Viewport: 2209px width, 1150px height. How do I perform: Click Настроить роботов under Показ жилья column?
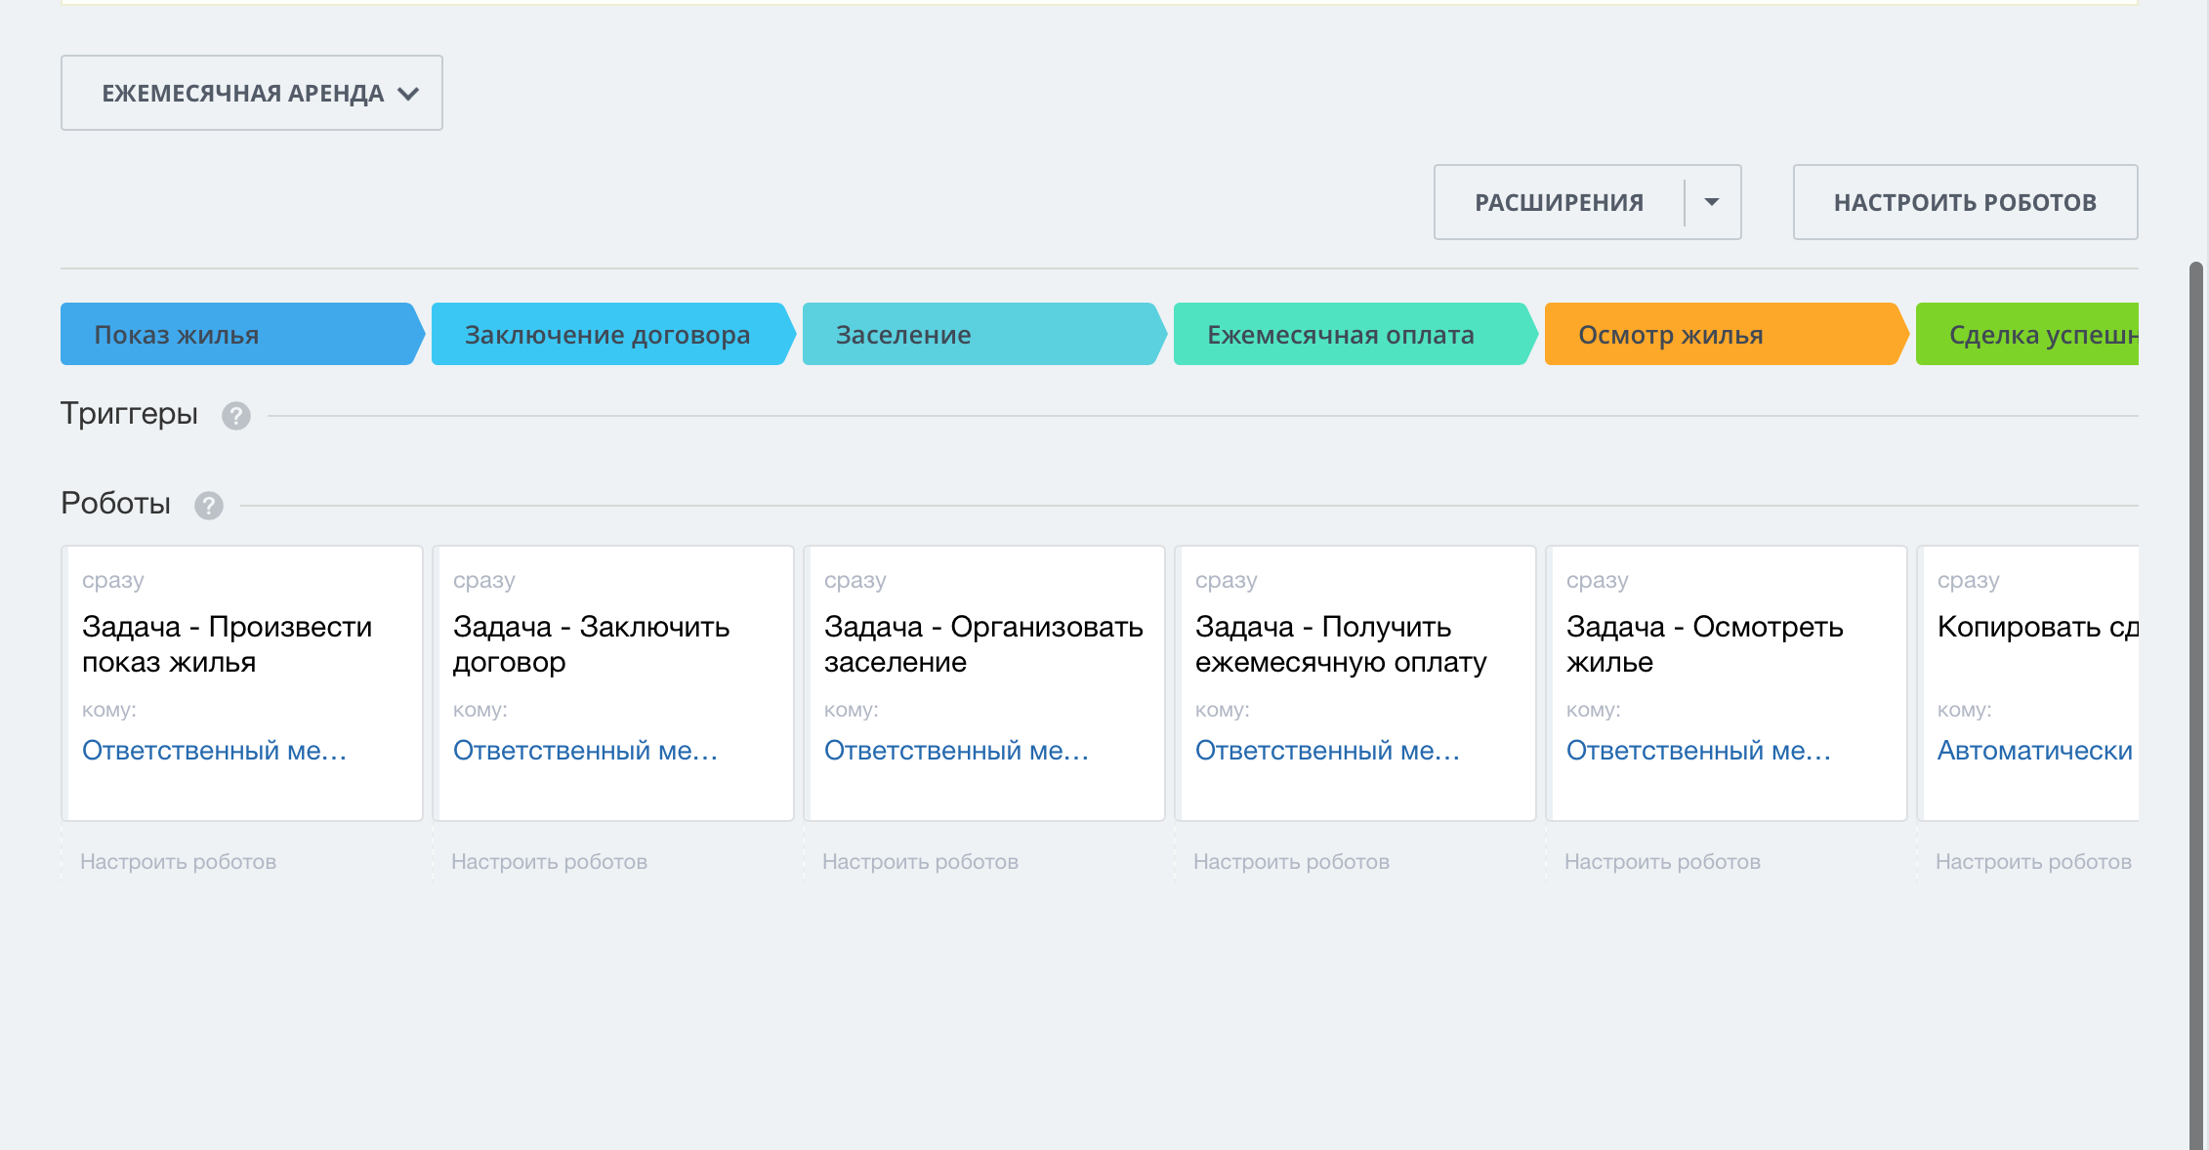click(178, 861)
